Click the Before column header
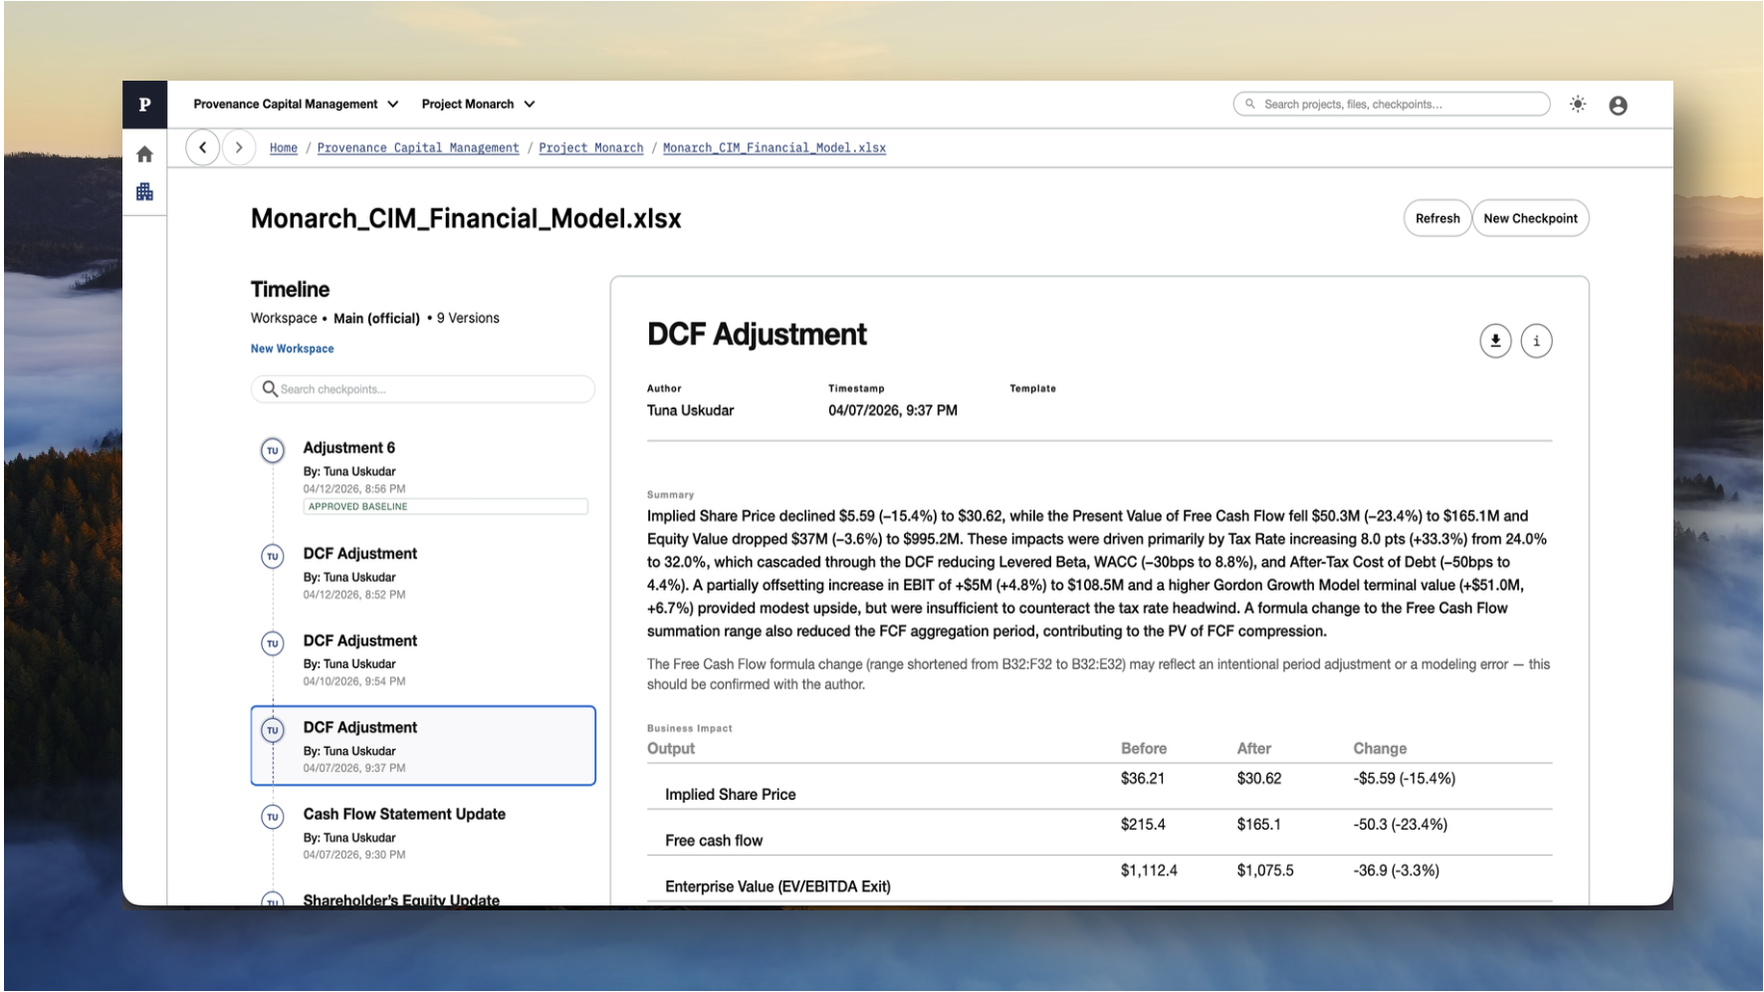This screenshot has height=992, width=1764. 1144,748
